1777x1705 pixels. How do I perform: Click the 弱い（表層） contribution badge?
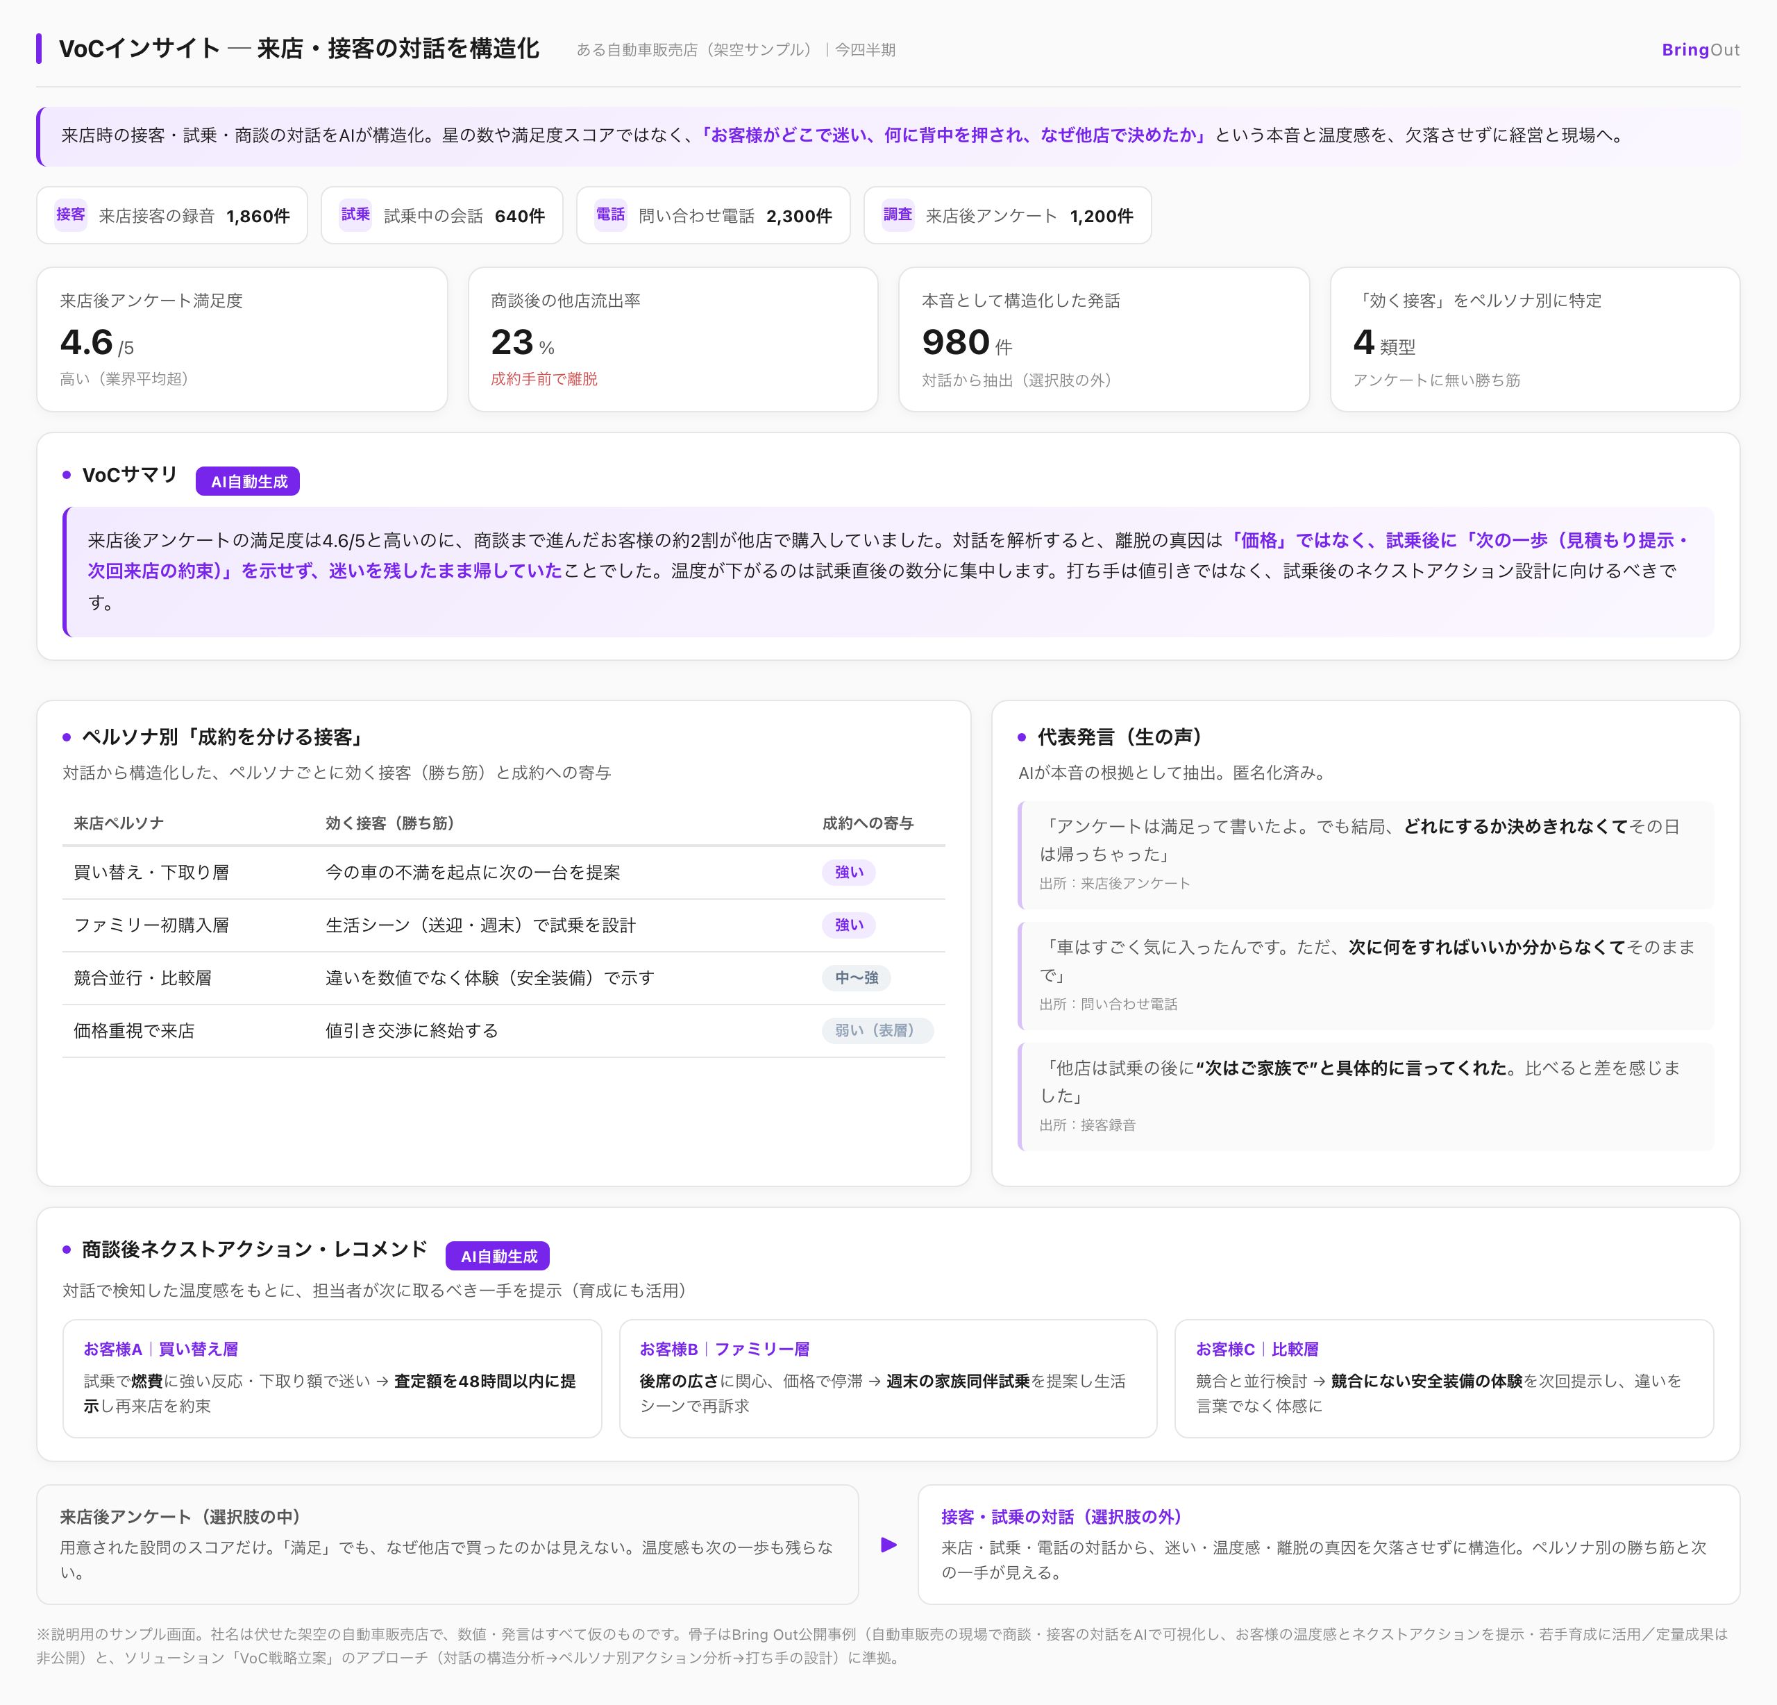[x=877, y=1030]
